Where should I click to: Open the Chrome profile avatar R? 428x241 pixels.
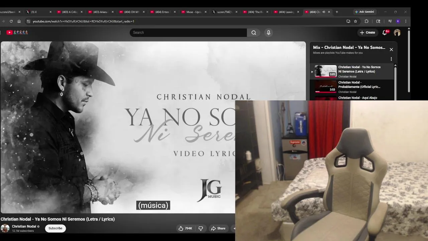(x=398, y=21)
